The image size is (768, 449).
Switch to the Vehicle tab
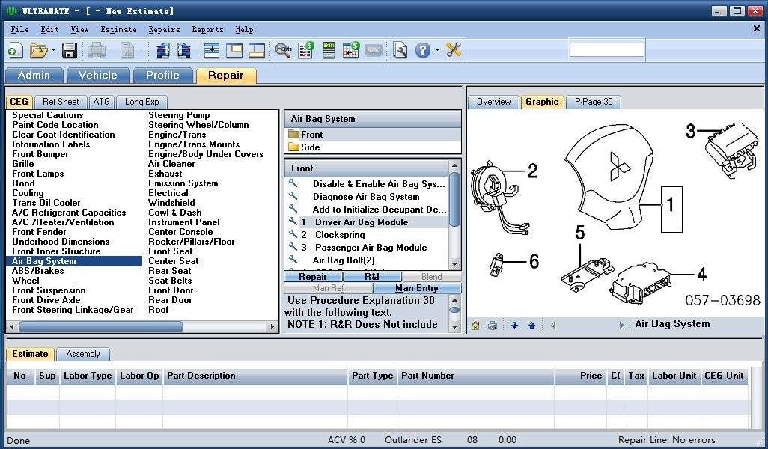(98, 76)
